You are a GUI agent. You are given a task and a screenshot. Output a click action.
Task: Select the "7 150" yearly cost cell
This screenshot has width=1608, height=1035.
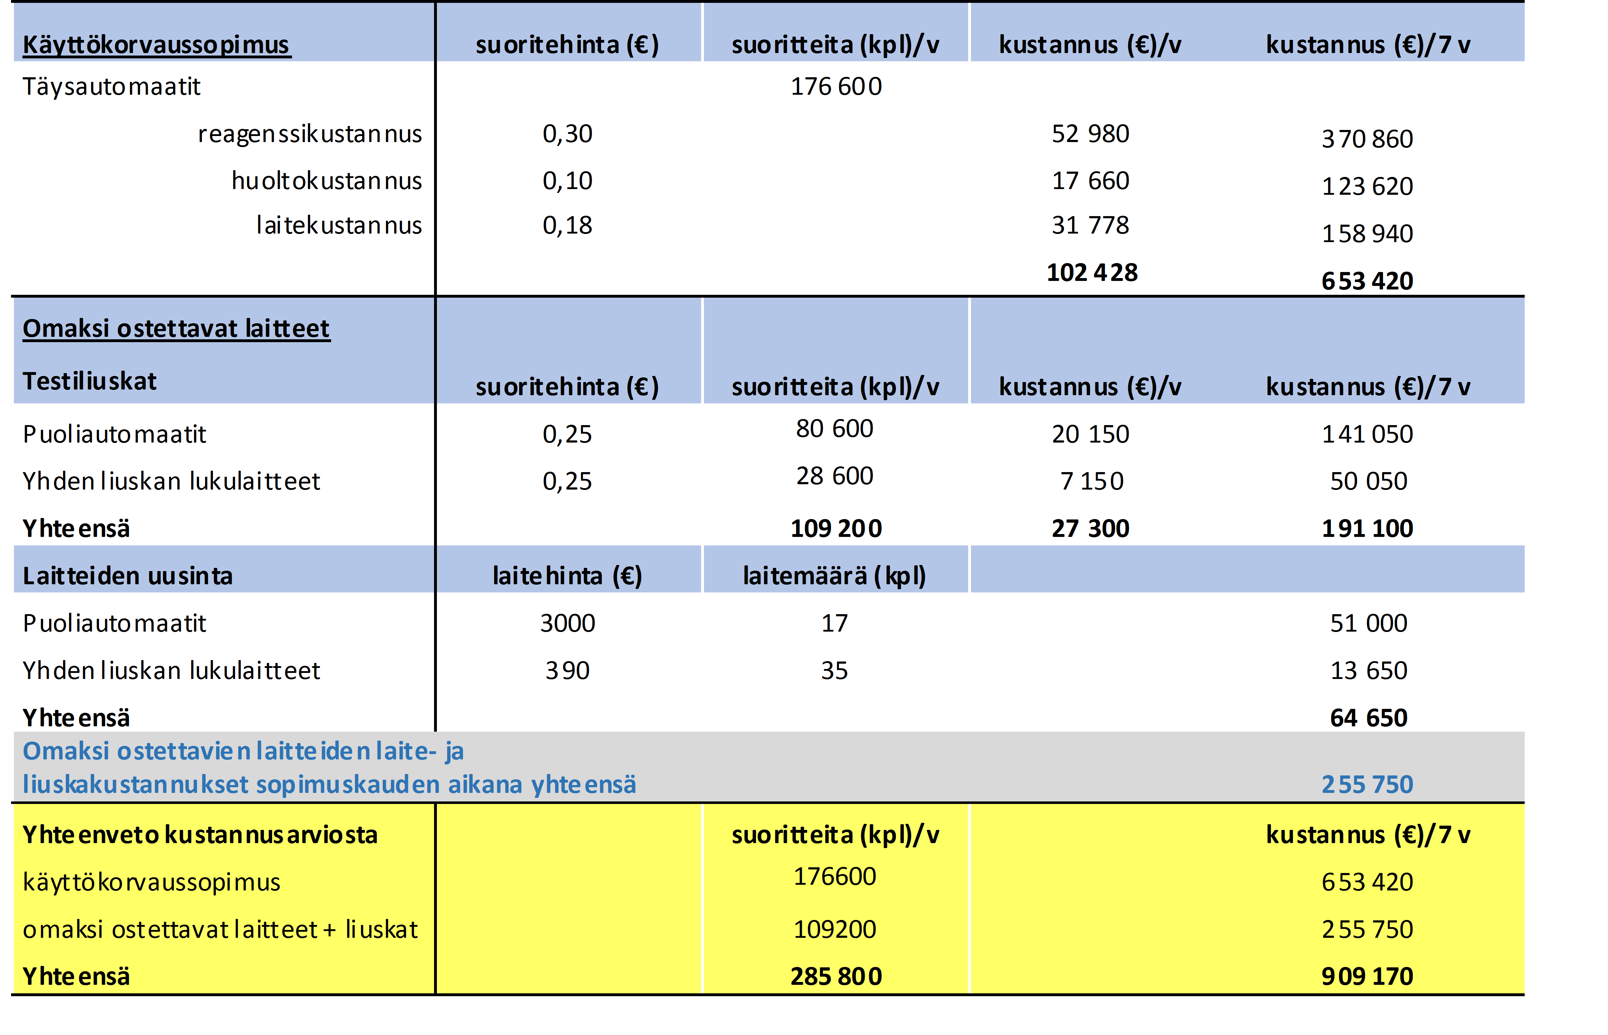pyautogui.click(x=1091, y=481)
